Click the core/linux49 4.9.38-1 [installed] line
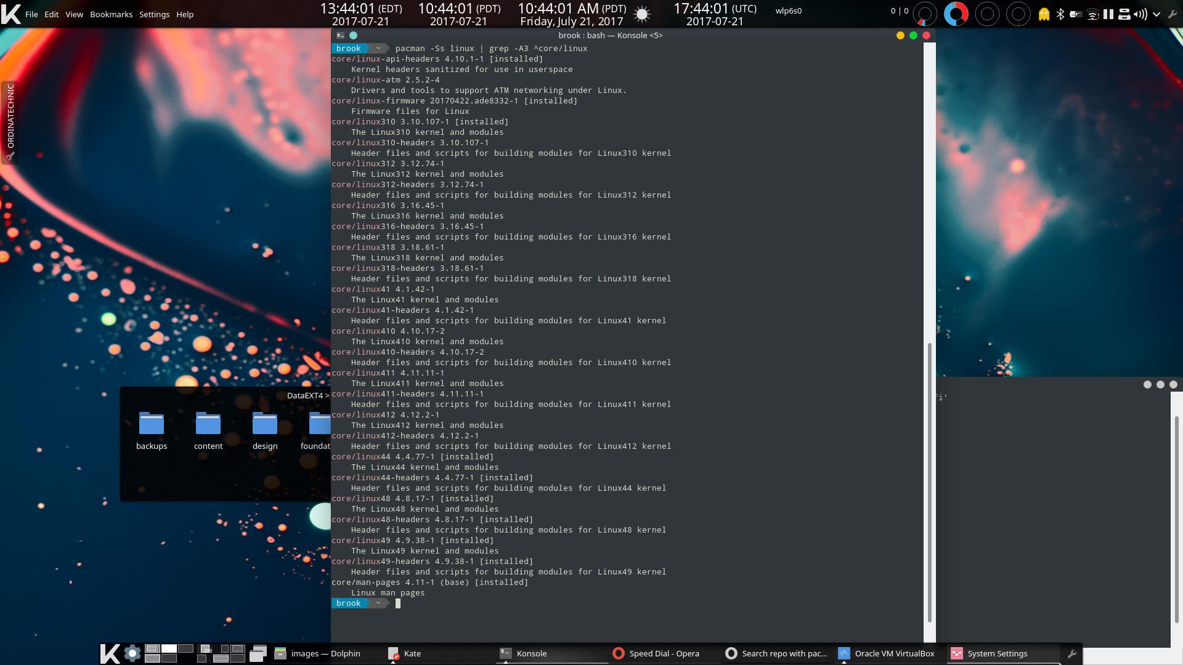 412,541
